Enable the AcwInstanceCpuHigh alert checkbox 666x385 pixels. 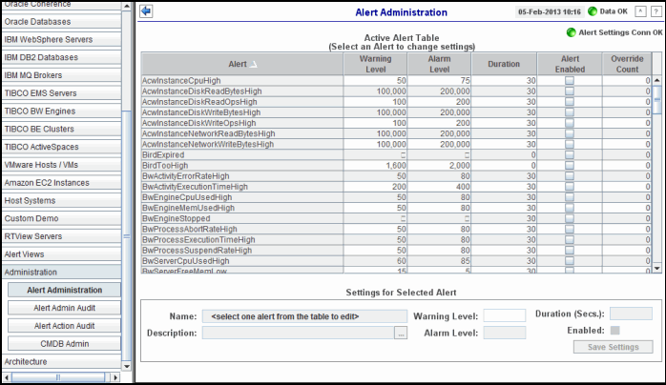pyautogui.click(x=570, y=81)
